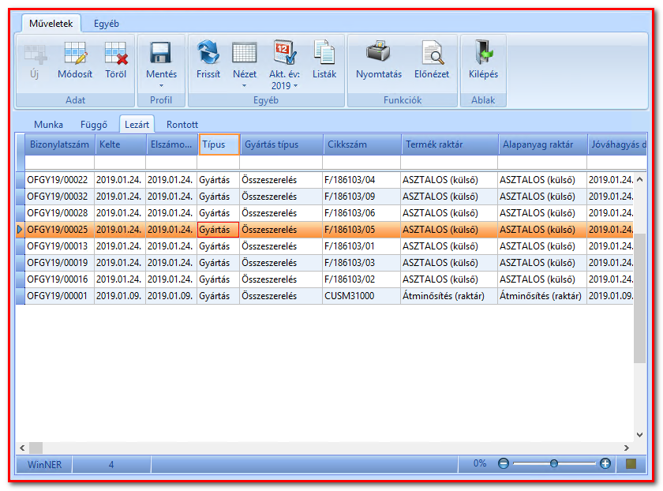Screen dimensions: 663x491
Task: Open the Előnézet print preview icon
Action: click(x=432, y=53)
